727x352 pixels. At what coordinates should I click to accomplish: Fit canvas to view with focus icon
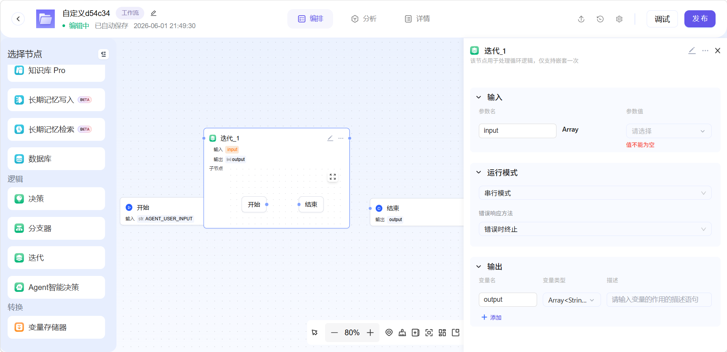[x=429, y=333]
